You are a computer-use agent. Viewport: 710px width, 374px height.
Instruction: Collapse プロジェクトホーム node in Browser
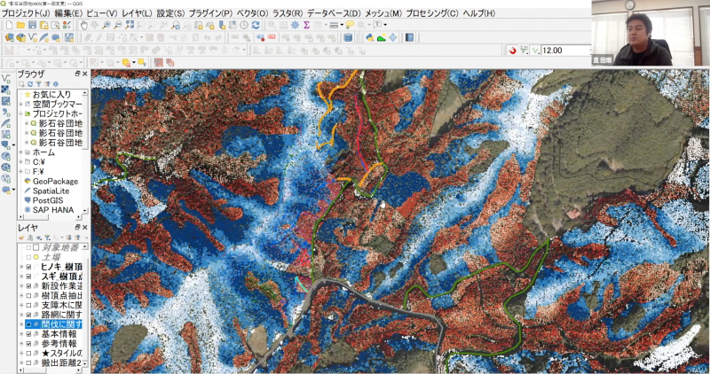[x=20, y=113]
